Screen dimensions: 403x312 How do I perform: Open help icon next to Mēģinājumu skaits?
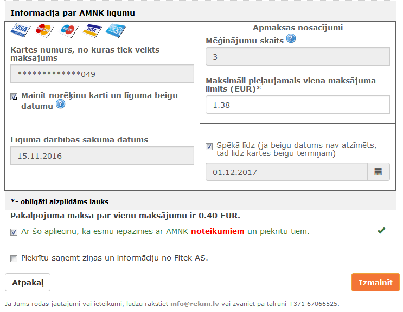click(x=291, y=38)
